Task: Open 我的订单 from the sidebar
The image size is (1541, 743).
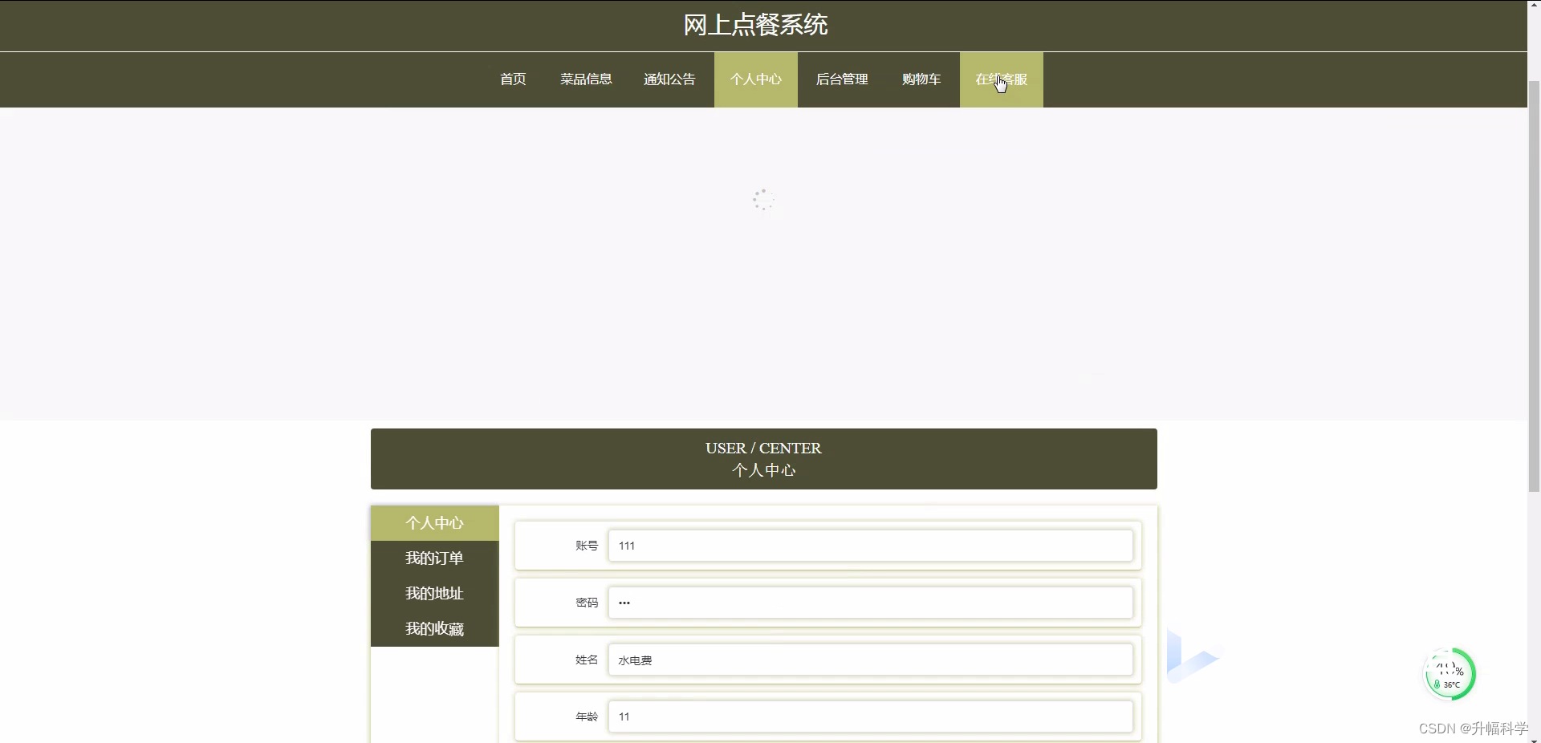Action: point(434,558)
